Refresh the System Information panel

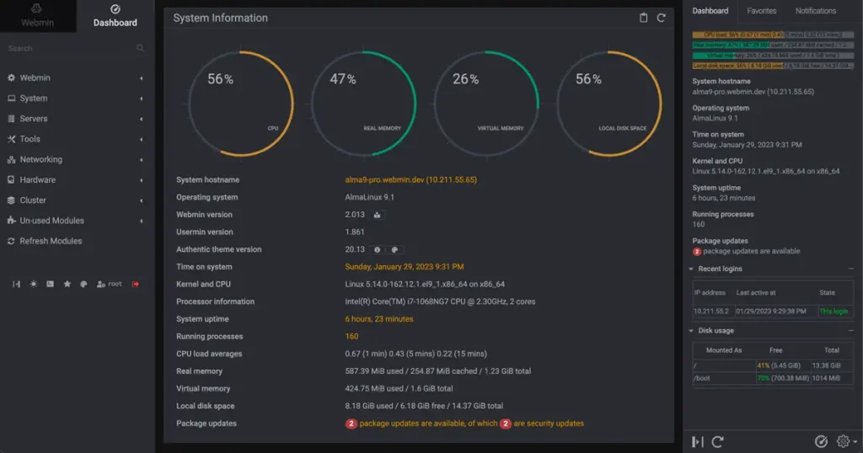(661, 18)
